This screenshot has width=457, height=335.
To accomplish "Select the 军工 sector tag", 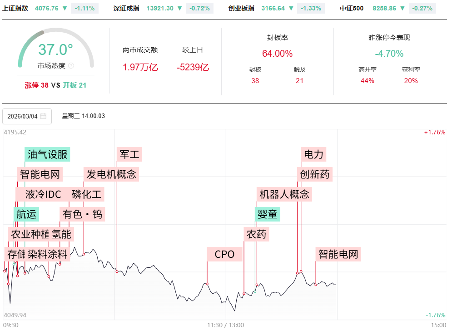I will pyautogui.click(x=129, y=154).
